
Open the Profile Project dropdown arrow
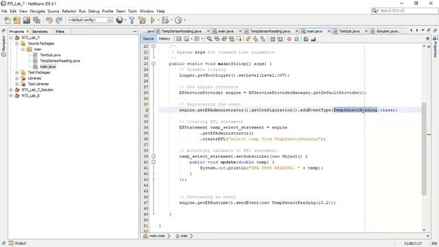click(185, 20)
